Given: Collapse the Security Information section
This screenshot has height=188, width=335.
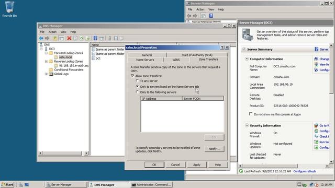Looking at the screenshot, I should coord(247,125).
